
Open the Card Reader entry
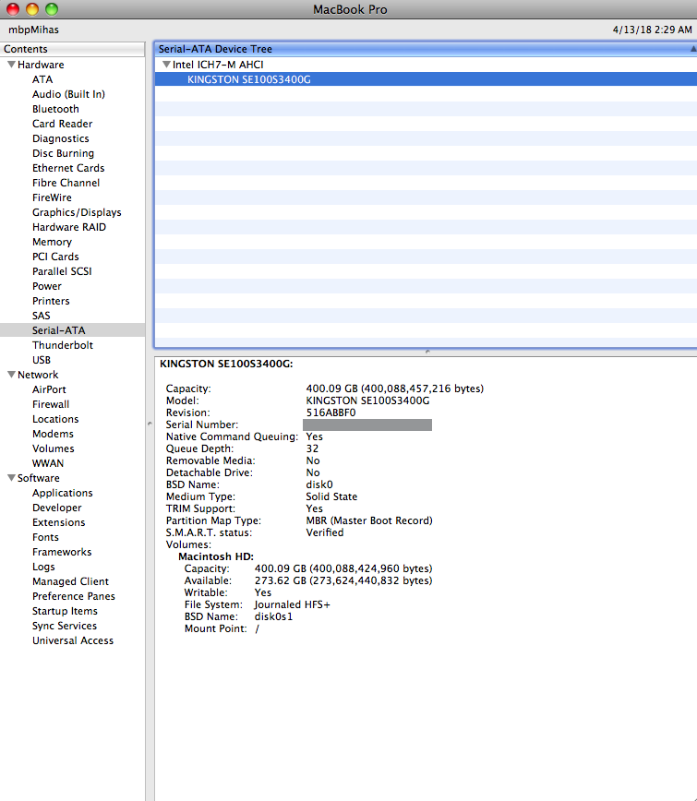(63, 124)
